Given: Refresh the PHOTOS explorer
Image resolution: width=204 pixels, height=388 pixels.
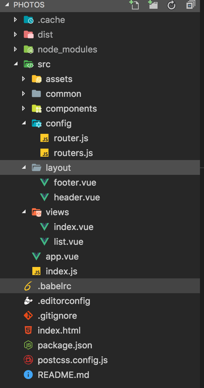Looking at the screenshot, I should [171, 5].
